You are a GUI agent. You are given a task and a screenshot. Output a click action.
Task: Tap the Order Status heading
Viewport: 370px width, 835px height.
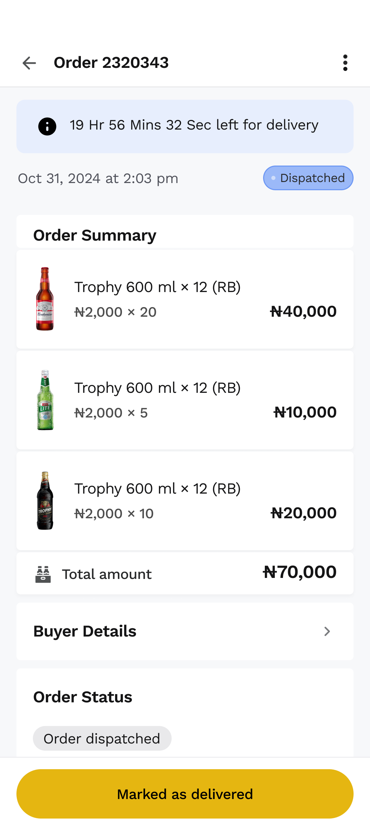click(x=83, y=697)
